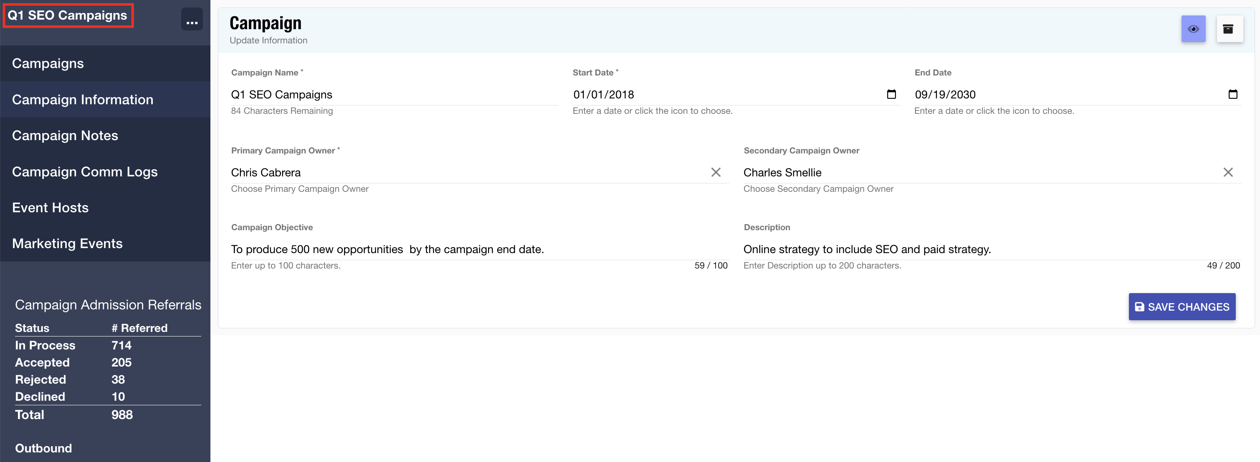Open the three-dot sidebar options menu
This screenshot has height=462, width=1260.
(x=192, y=20)
